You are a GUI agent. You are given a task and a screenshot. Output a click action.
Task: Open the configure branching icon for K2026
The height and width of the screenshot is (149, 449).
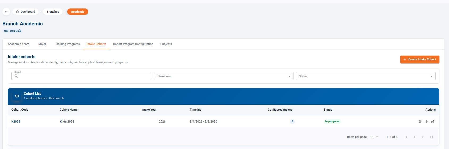click(x=420, y=121)
